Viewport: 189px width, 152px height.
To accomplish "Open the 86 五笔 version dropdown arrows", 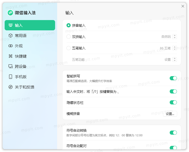I will tap(175, 48).
